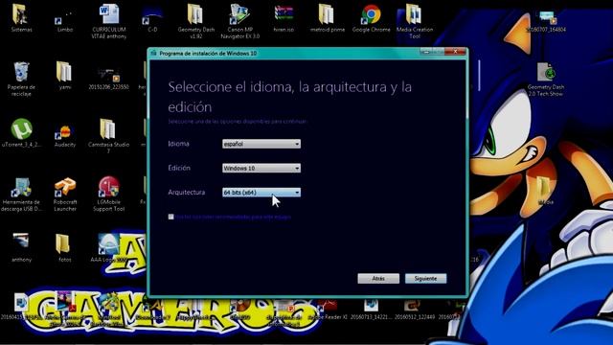Open Papelera de reciclaje

click(21, 72)
